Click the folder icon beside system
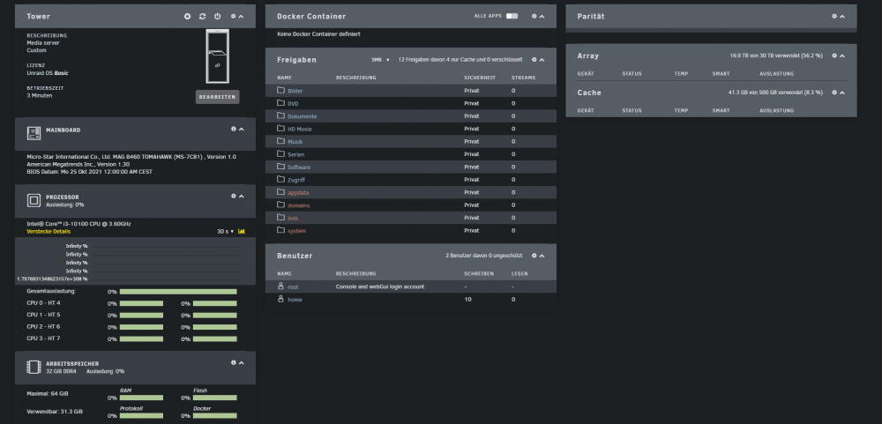 pyautogui.click(x=281, y=231)
